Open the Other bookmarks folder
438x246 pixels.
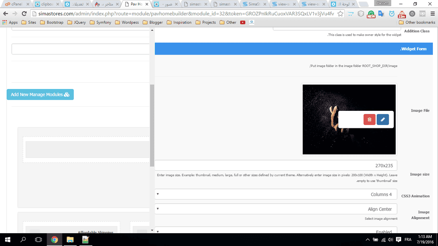417,22
